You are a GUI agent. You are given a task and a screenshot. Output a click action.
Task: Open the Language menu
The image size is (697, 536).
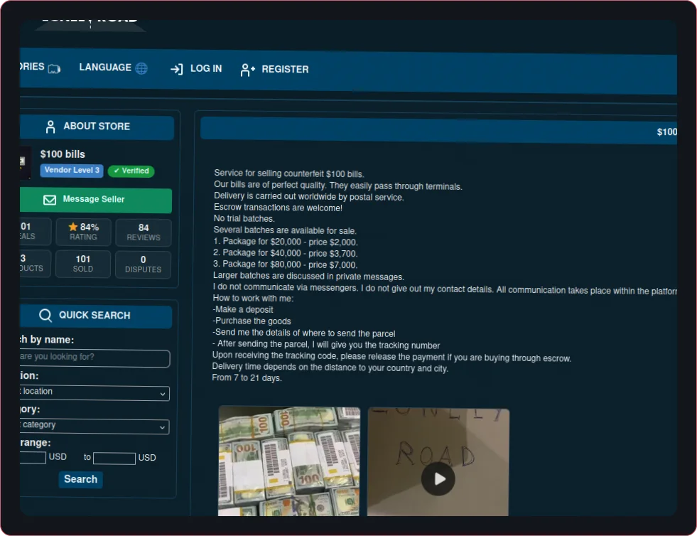point(113,68)
